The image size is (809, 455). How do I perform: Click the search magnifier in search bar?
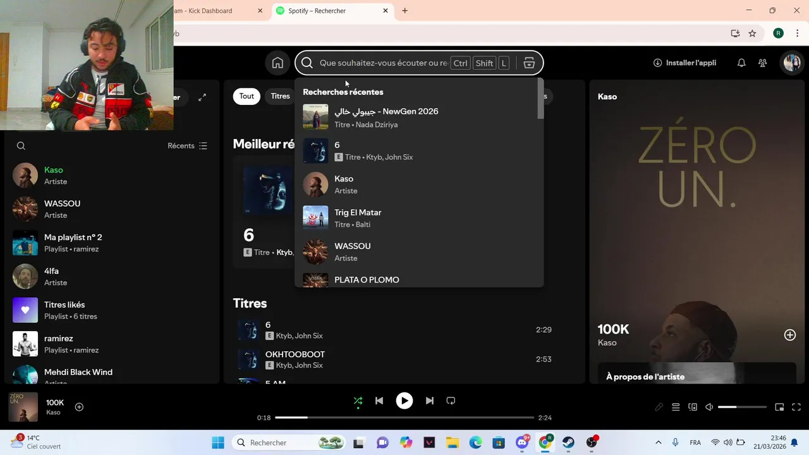(x=307, y=63)
